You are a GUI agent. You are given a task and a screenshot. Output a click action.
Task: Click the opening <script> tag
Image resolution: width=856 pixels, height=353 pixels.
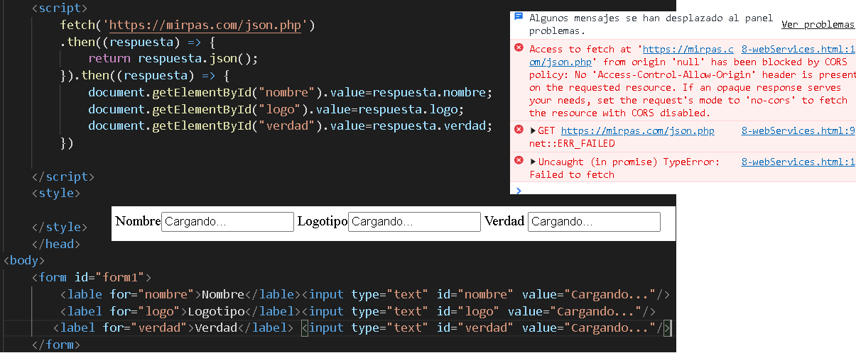click(x=60, y=10)
